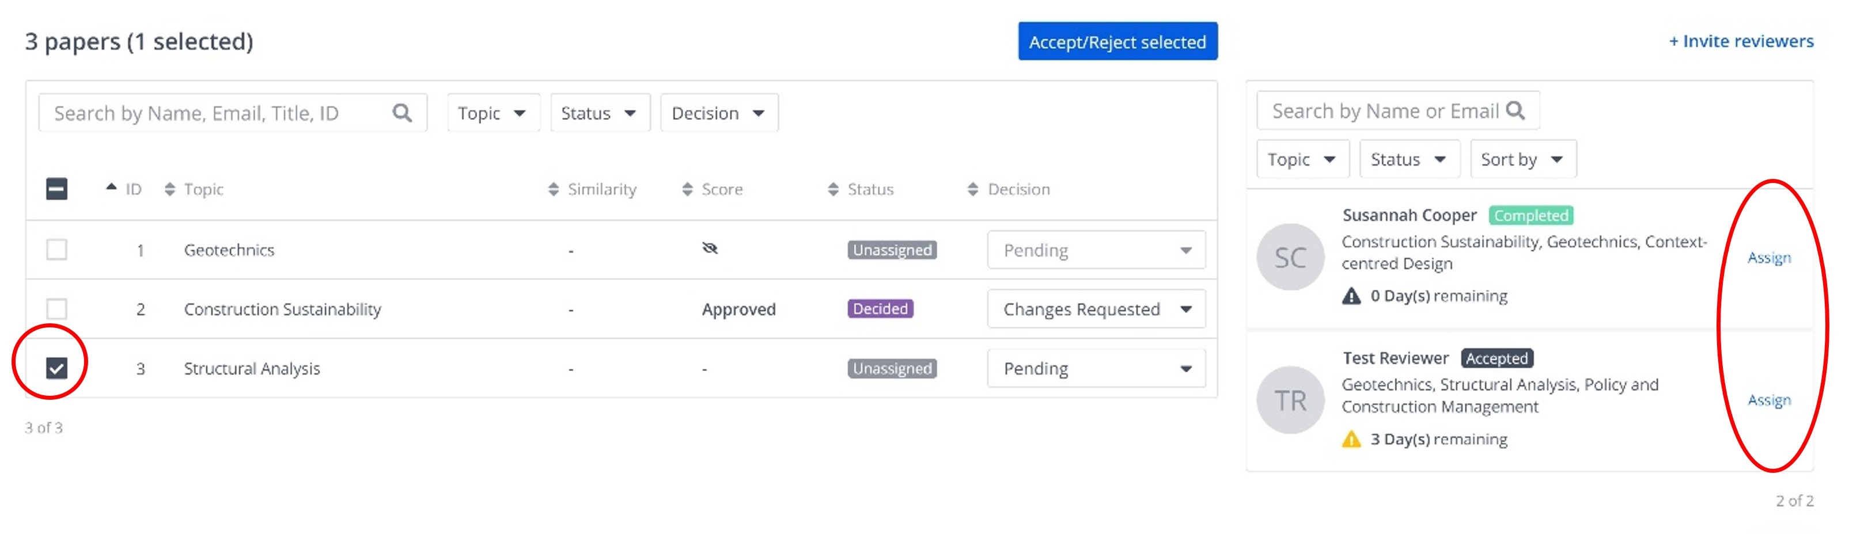
Task: Click the Unassigned badge for Structural Analysis
Action: tap(892, 369)
